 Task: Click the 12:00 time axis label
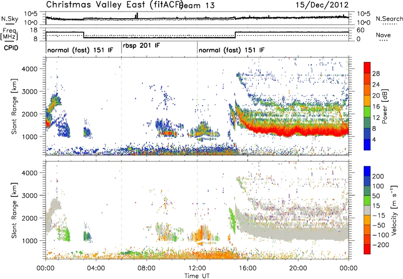[197, 268]
